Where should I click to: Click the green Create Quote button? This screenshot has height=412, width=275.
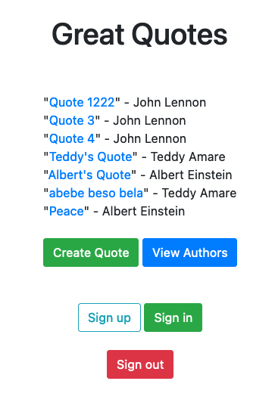[91, 252]
